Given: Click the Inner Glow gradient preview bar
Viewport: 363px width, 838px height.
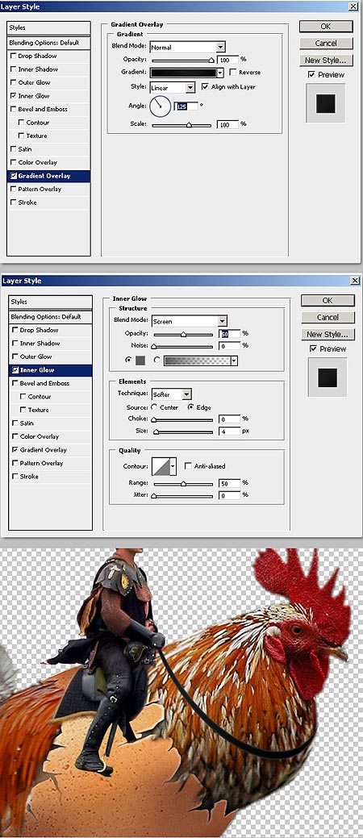Looking at the screenshot, I should click(197, 361).
